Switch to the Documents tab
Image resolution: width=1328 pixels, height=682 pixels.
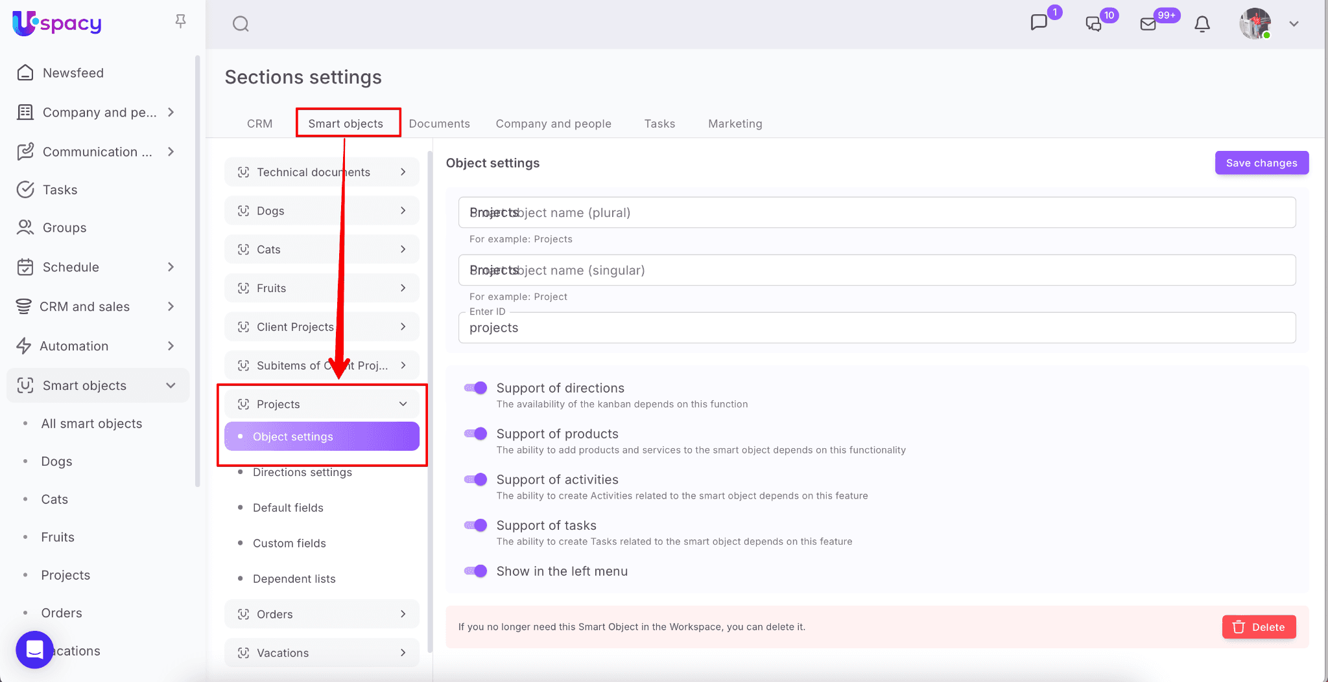[439, 124]
